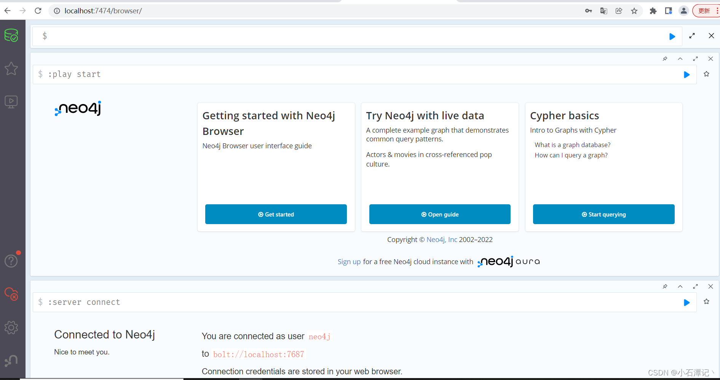Click the Open guide button

tap(440, 214)
